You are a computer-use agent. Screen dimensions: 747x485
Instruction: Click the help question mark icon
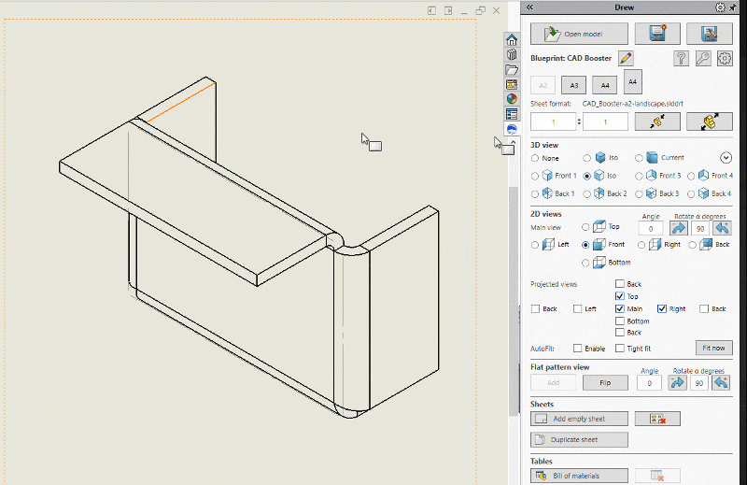click(682, 58)
